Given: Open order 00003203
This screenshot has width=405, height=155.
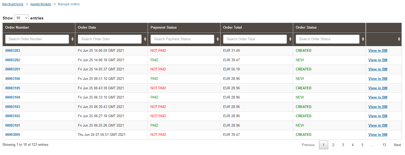Looking at the screenshot, I should pyautogui.click(x=13, y=51).
